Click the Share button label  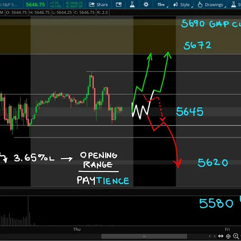102,5
